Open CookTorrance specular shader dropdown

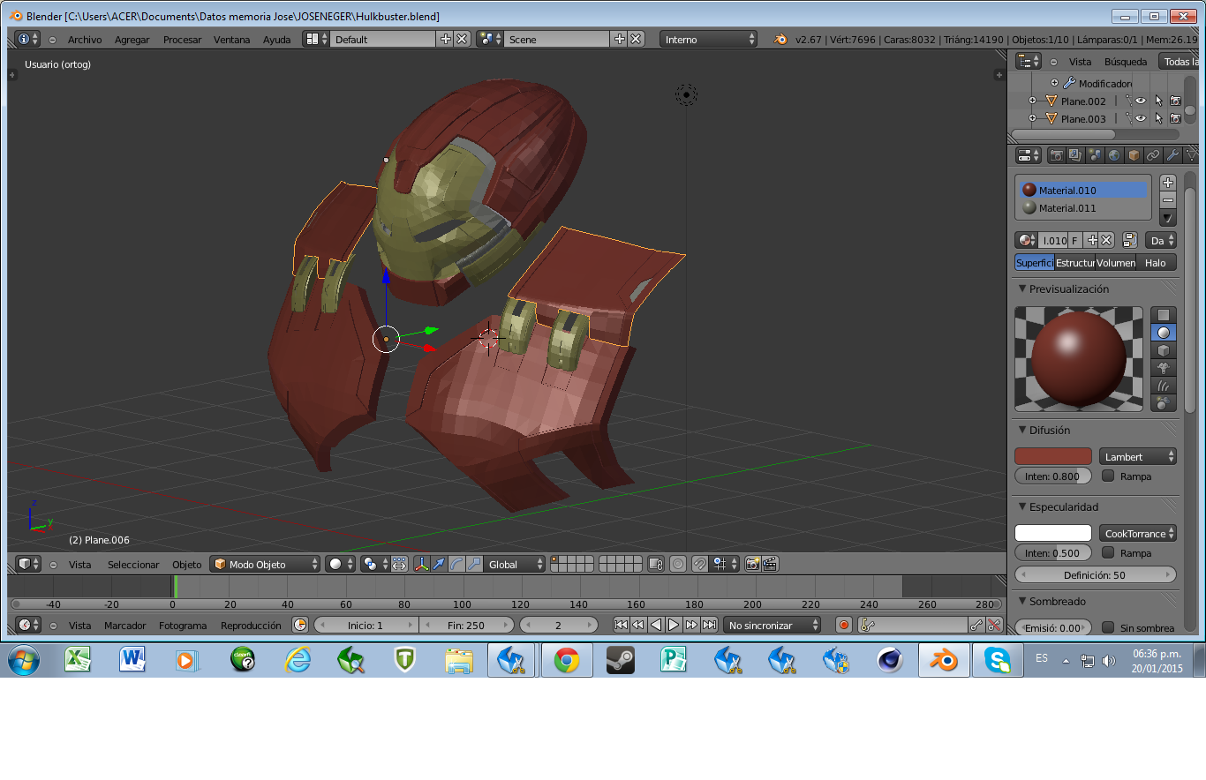click(1138, 533)
